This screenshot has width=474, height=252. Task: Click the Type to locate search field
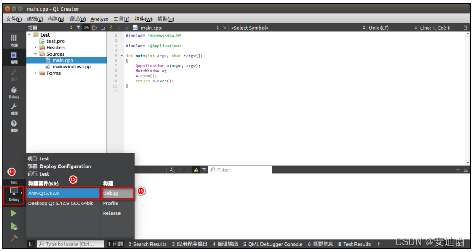coord(71,244)
